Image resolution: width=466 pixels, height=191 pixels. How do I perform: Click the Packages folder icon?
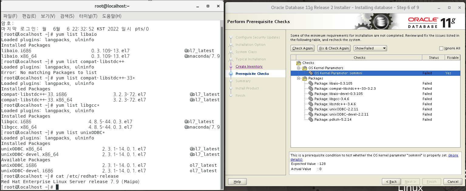[x=305, y=78]
